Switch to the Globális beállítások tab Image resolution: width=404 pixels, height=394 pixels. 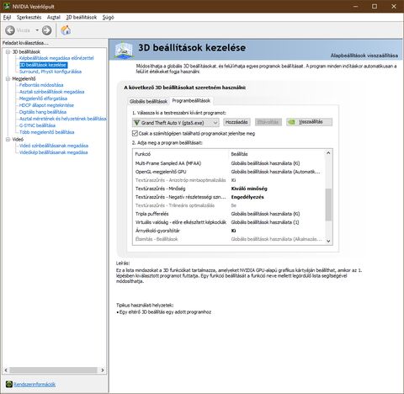click(148, 101)
